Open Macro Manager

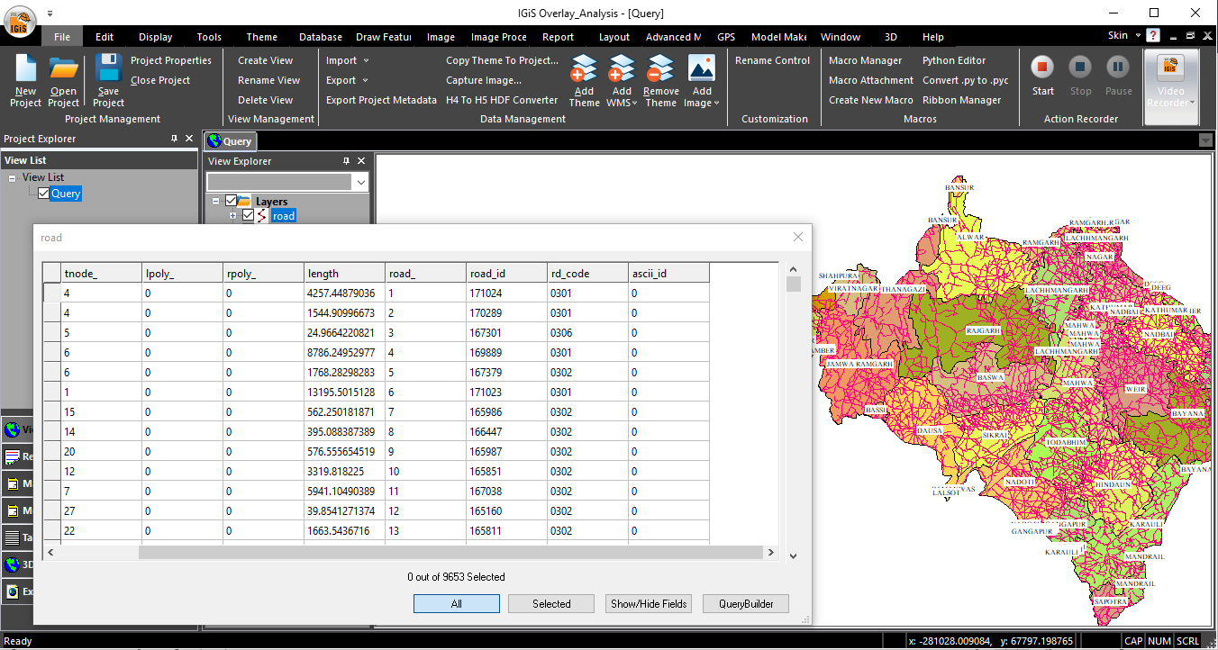[x=865, y=60]
